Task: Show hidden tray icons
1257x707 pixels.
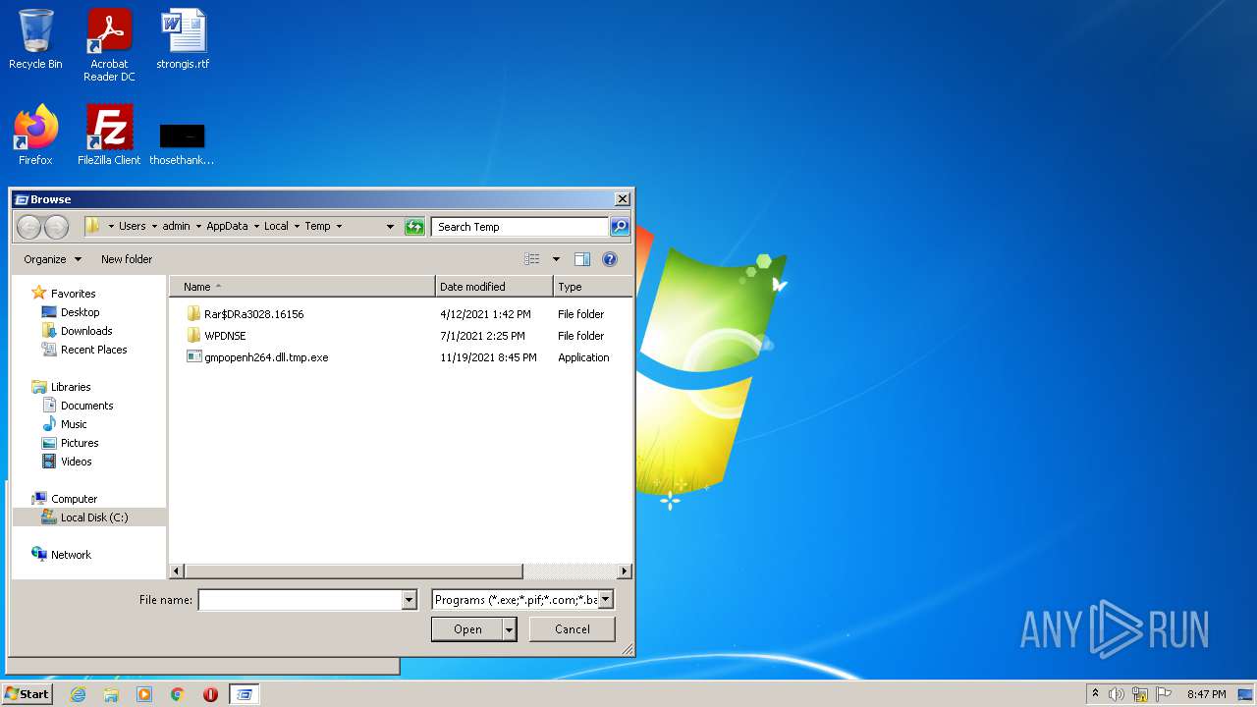Action: click(1095, 694)
